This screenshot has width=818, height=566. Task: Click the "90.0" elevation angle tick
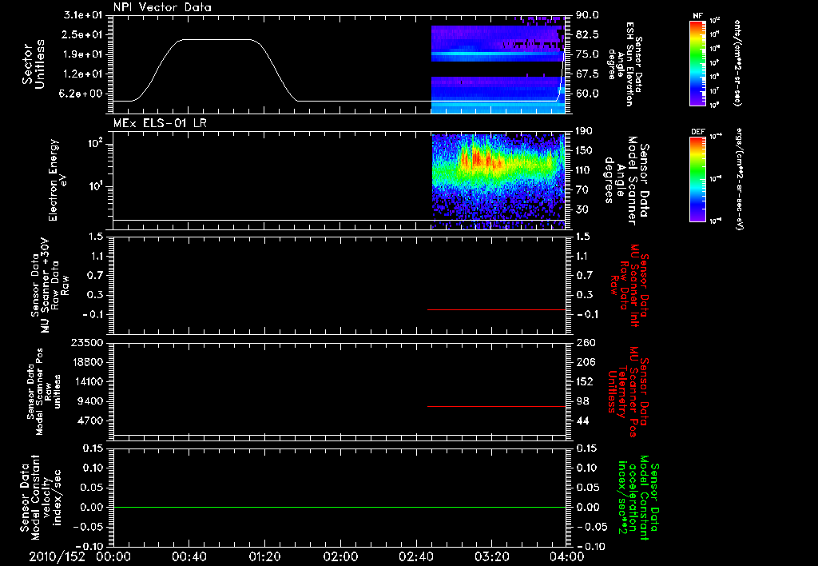(x=587, y=15)
